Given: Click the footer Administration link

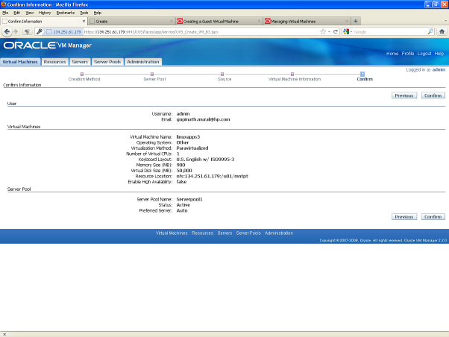Looking at the screenshot, I should 279,233.
